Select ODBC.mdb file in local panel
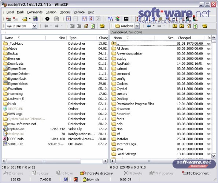This screenshot has height=183, width=218. pos(13,139)
